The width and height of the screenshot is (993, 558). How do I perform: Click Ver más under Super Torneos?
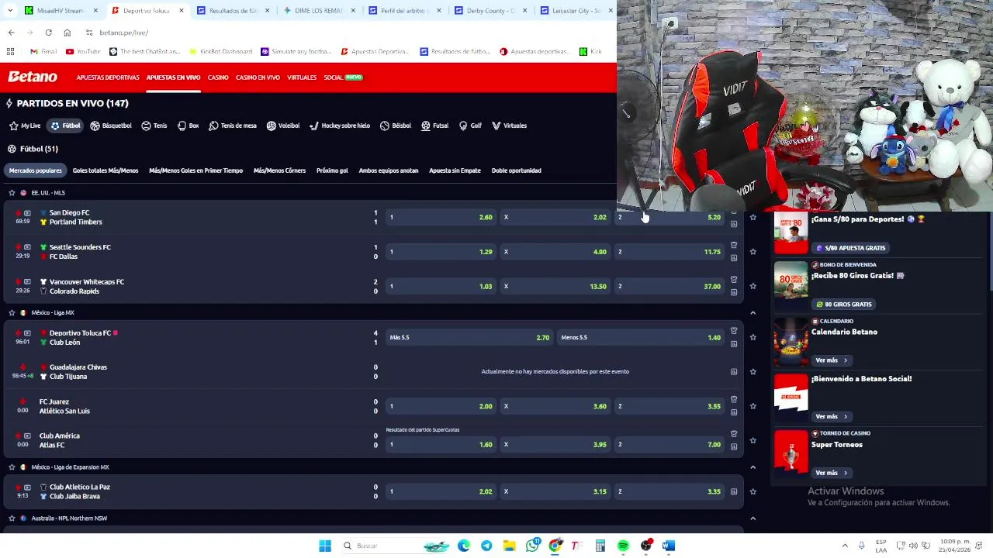point(832,473)
